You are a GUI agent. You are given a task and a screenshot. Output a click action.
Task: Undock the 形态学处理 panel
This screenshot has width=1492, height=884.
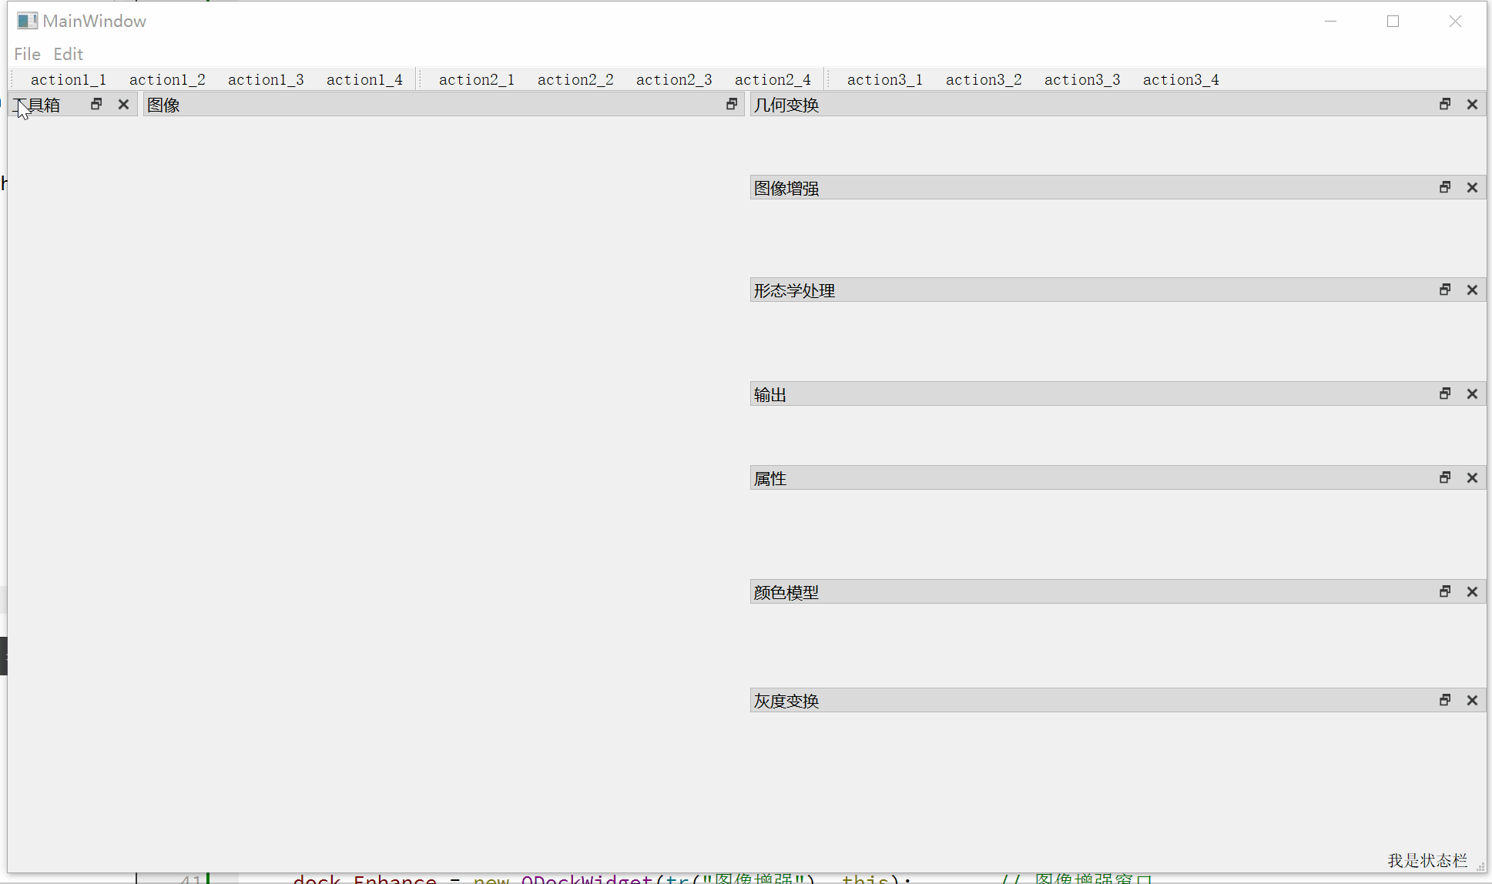1445,290
